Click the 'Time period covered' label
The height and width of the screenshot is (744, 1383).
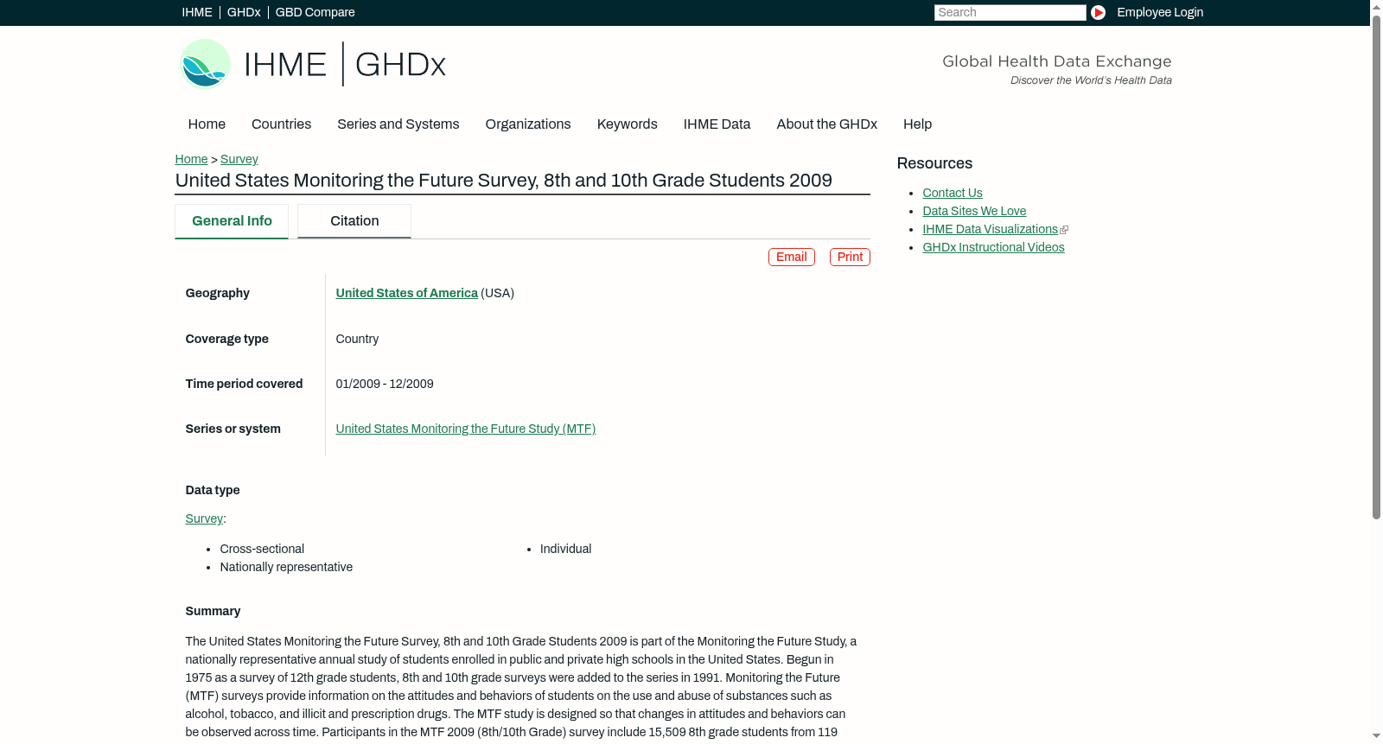coord(244,384)
